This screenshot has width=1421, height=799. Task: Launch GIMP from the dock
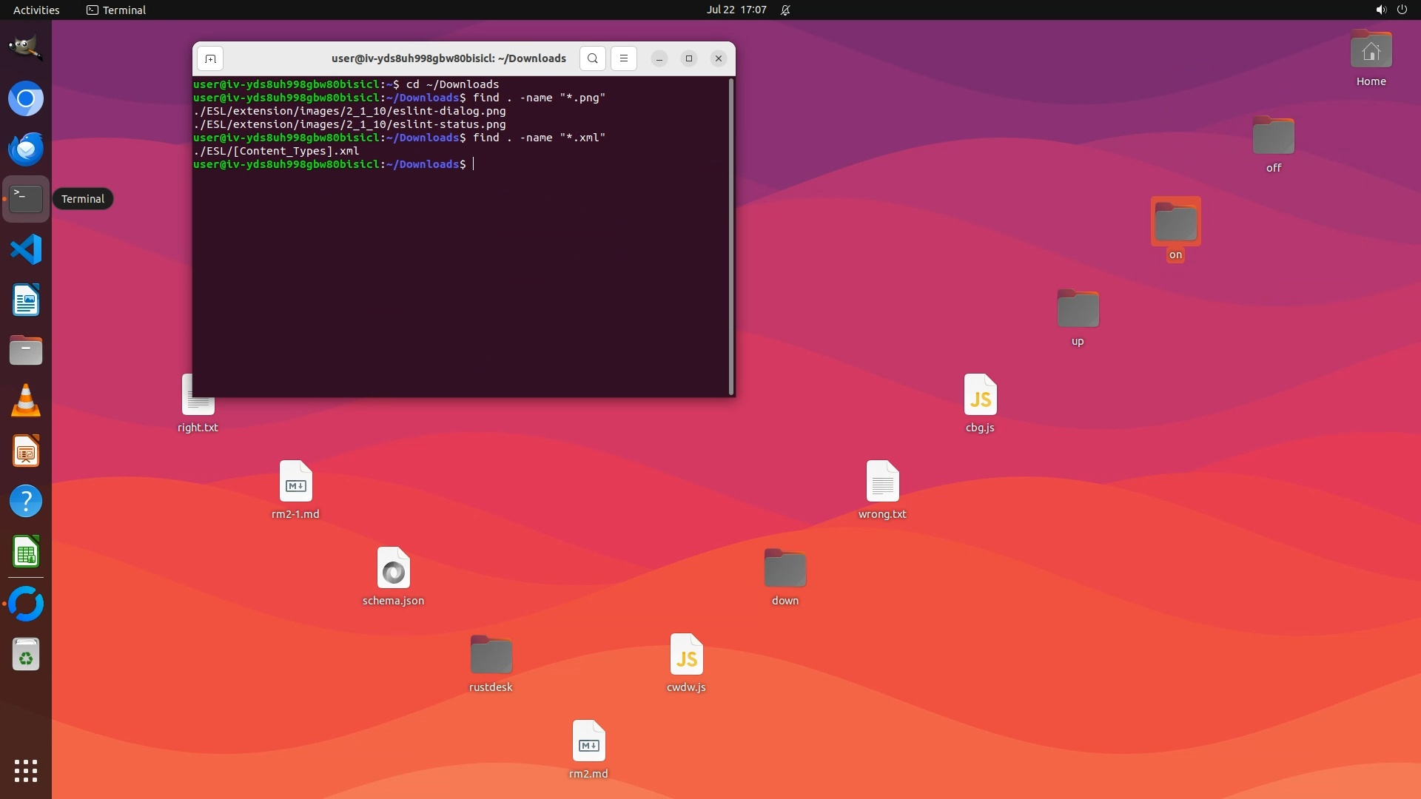click(x=26, y=48)
